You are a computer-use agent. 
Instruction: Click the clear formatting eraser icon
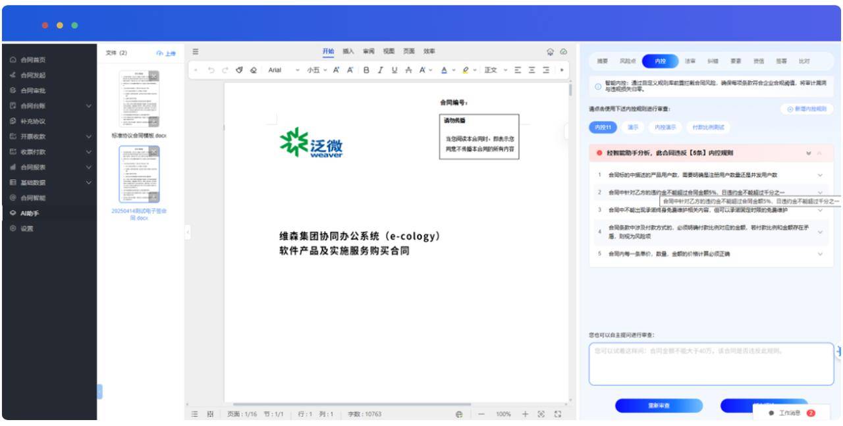point(254,70)
